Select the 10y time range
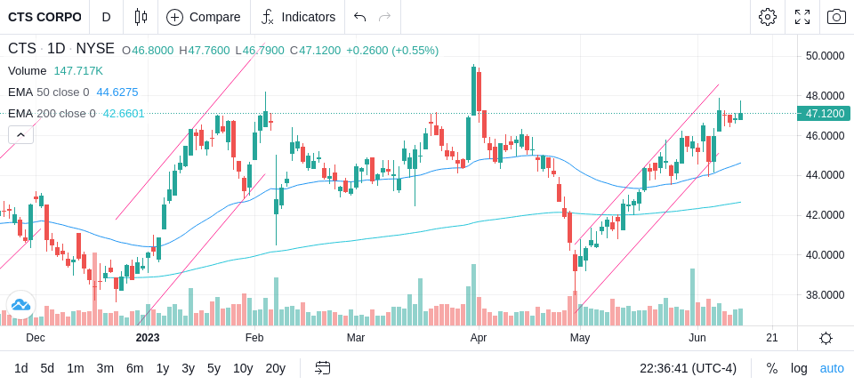This screenshot has width=854, height=385. [242, 369]
